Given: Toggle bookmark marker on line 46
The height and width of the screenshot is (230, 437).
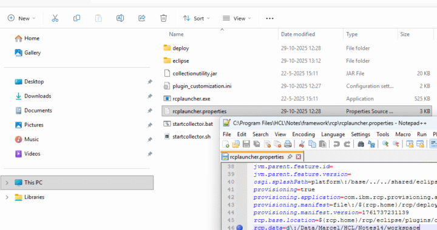Looking at the screenshot, I should (x=239, y=228).
